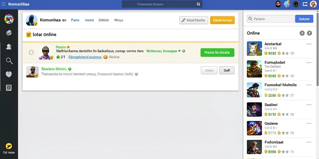
Task: Click the colorful logo in sidebar
Action: [9, 19]
